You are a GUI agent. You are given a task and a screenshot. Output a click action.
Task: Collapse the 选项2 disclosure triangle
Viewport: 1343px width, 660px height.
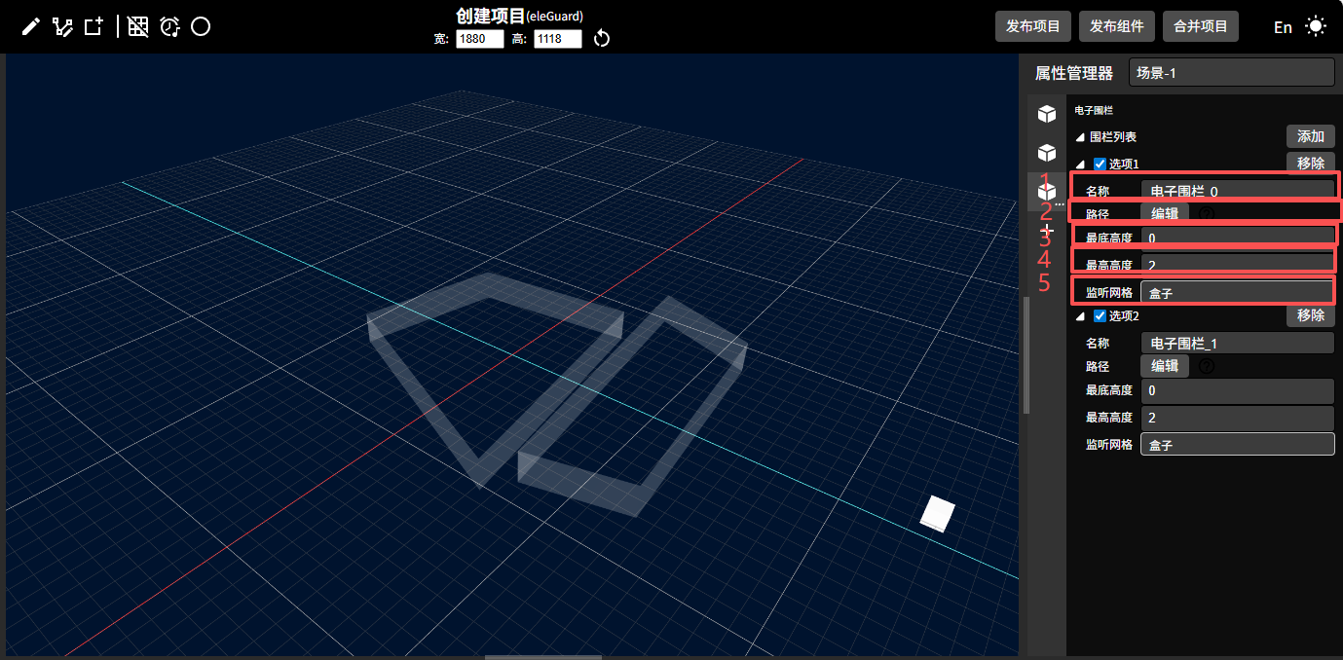click(1080, 316)
